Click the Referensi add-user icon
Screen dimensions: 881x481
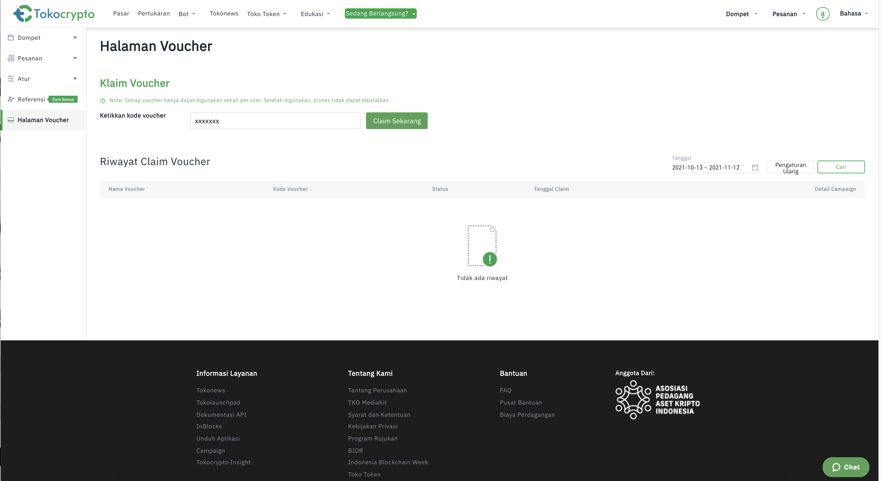(x=11, y=99)
